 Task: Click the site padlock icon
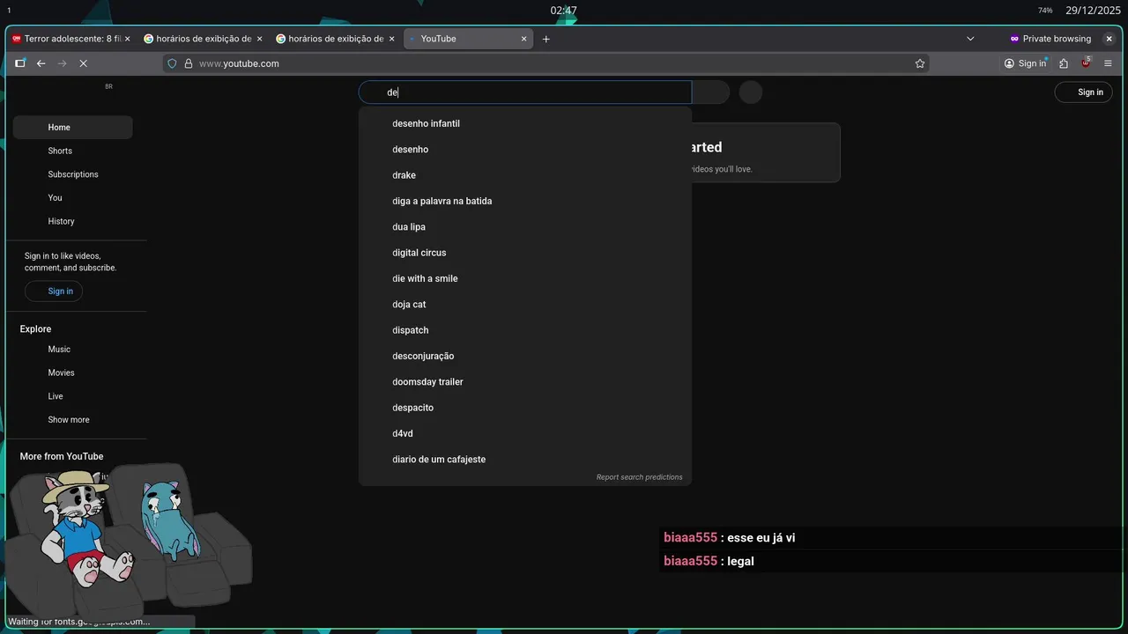(x=188, y=63)
